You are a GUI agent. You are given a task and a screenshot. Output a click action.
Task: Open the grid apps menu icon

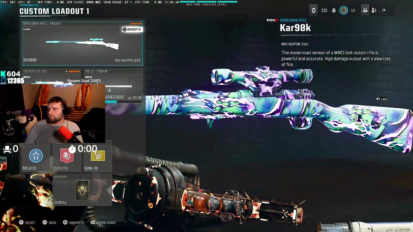click(324, 10)
